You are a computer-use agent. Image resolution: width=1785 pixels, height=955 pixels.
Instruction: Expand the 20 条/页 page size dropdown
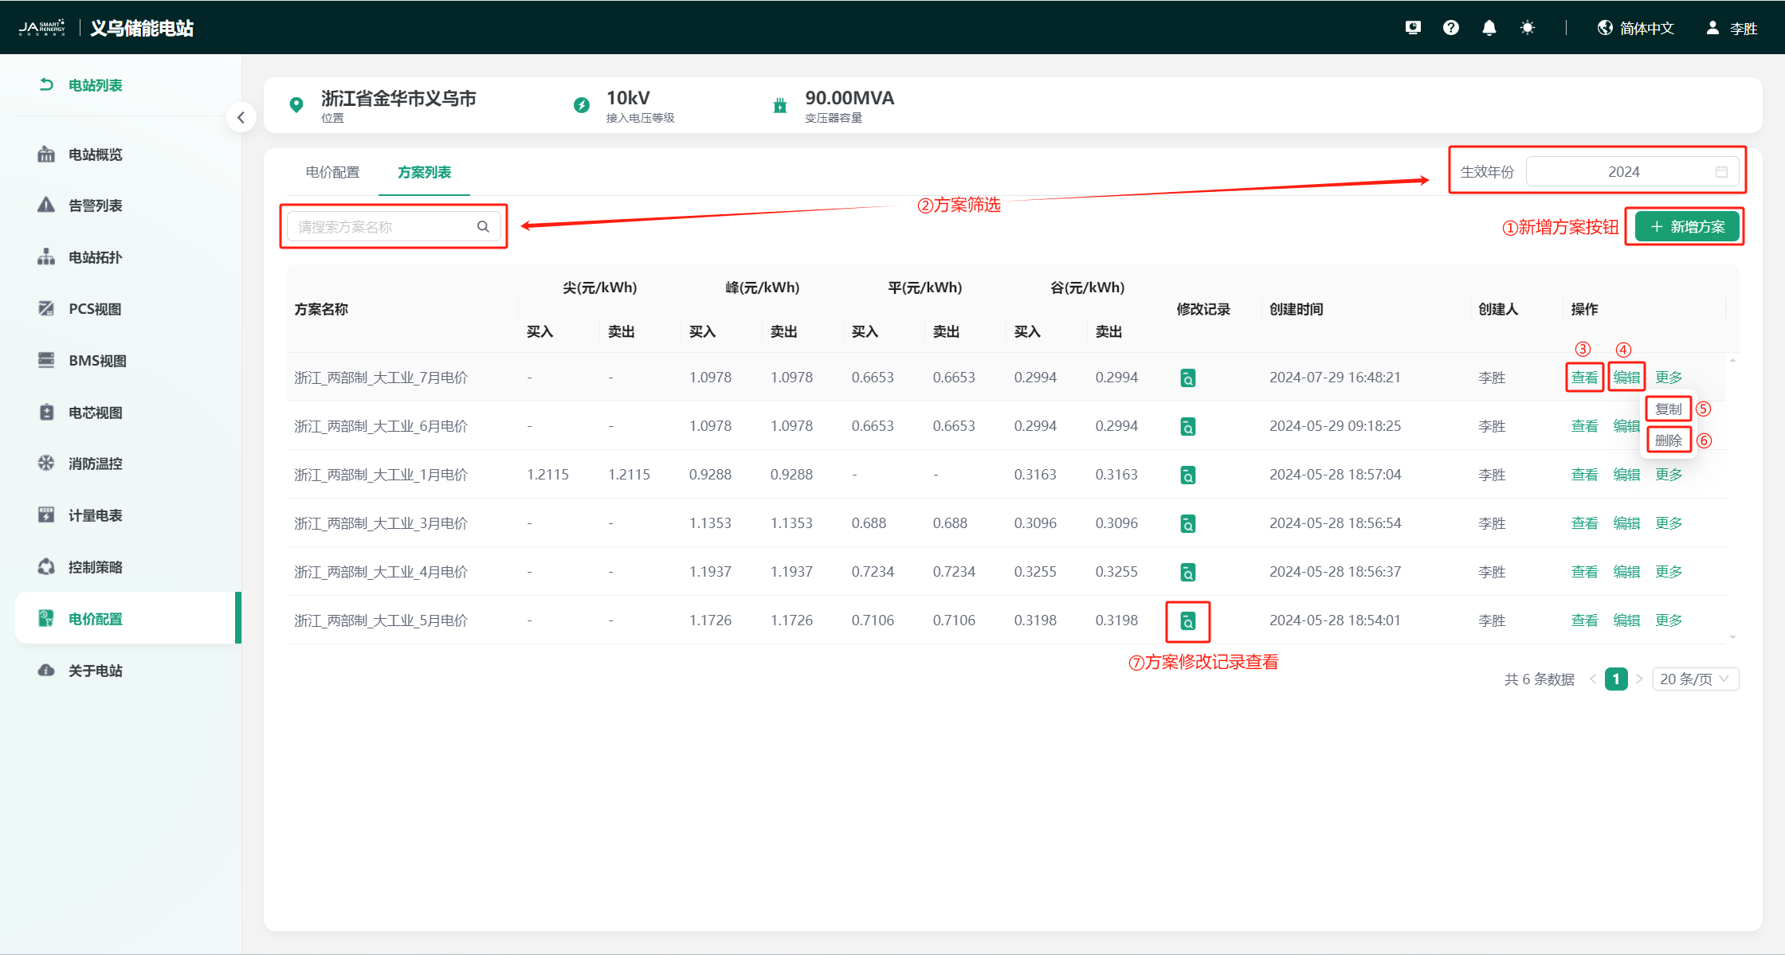pyautogui.click(x=1695, y=679)
